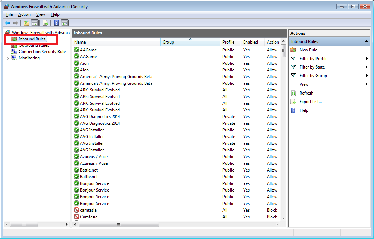This screenshot has width=374, height=239.
Task: Click Help text in Actions pane
Action: click(x=304, y=110)
